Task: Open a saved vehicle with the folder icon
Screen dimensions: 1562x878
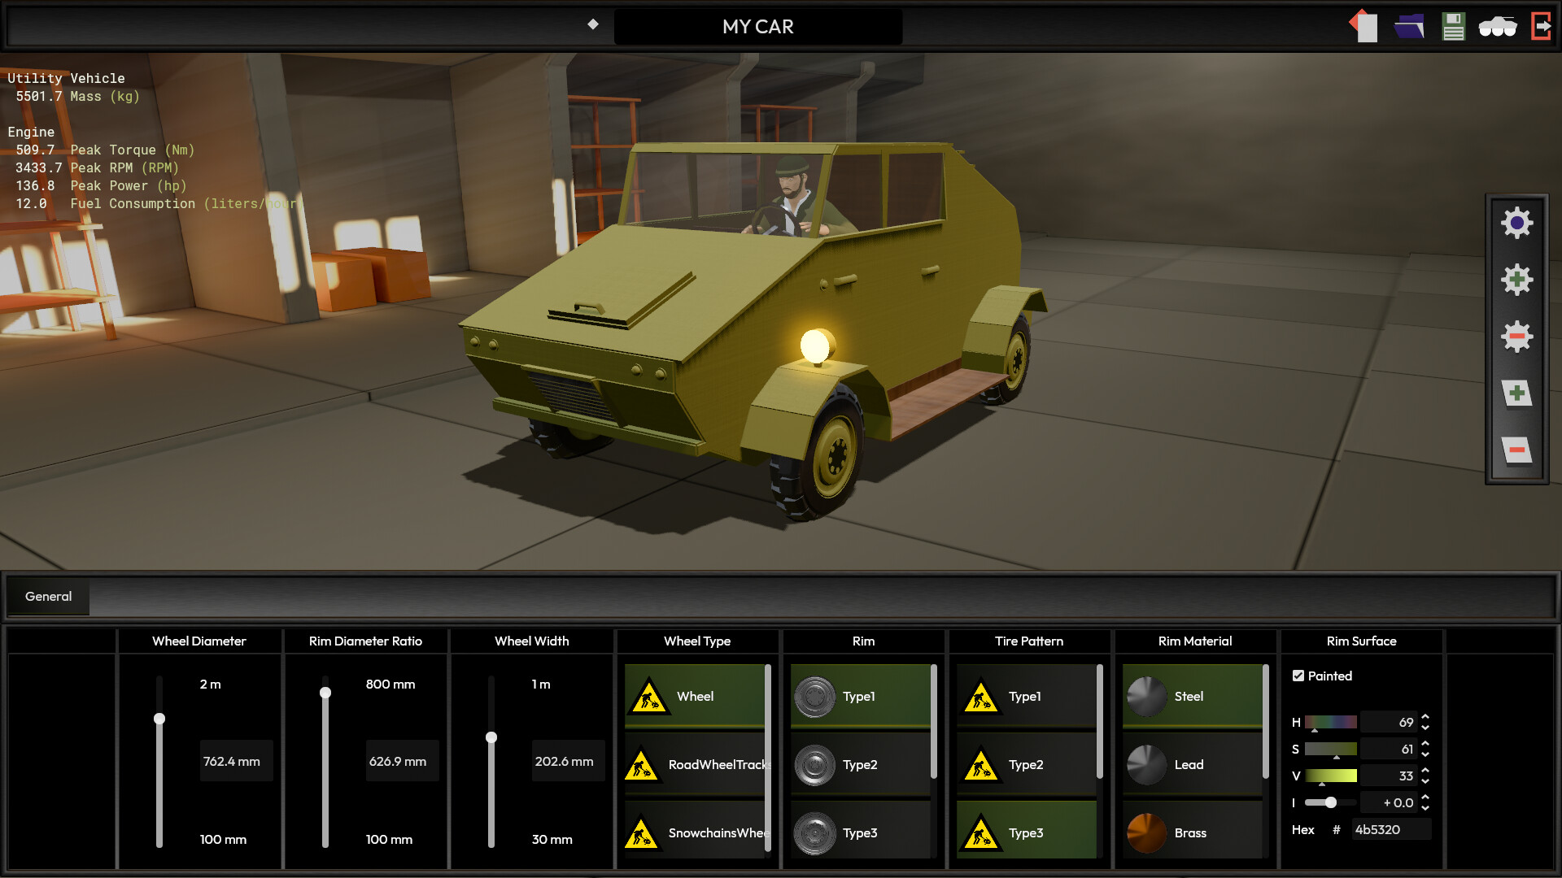Action: point(1410,26)
